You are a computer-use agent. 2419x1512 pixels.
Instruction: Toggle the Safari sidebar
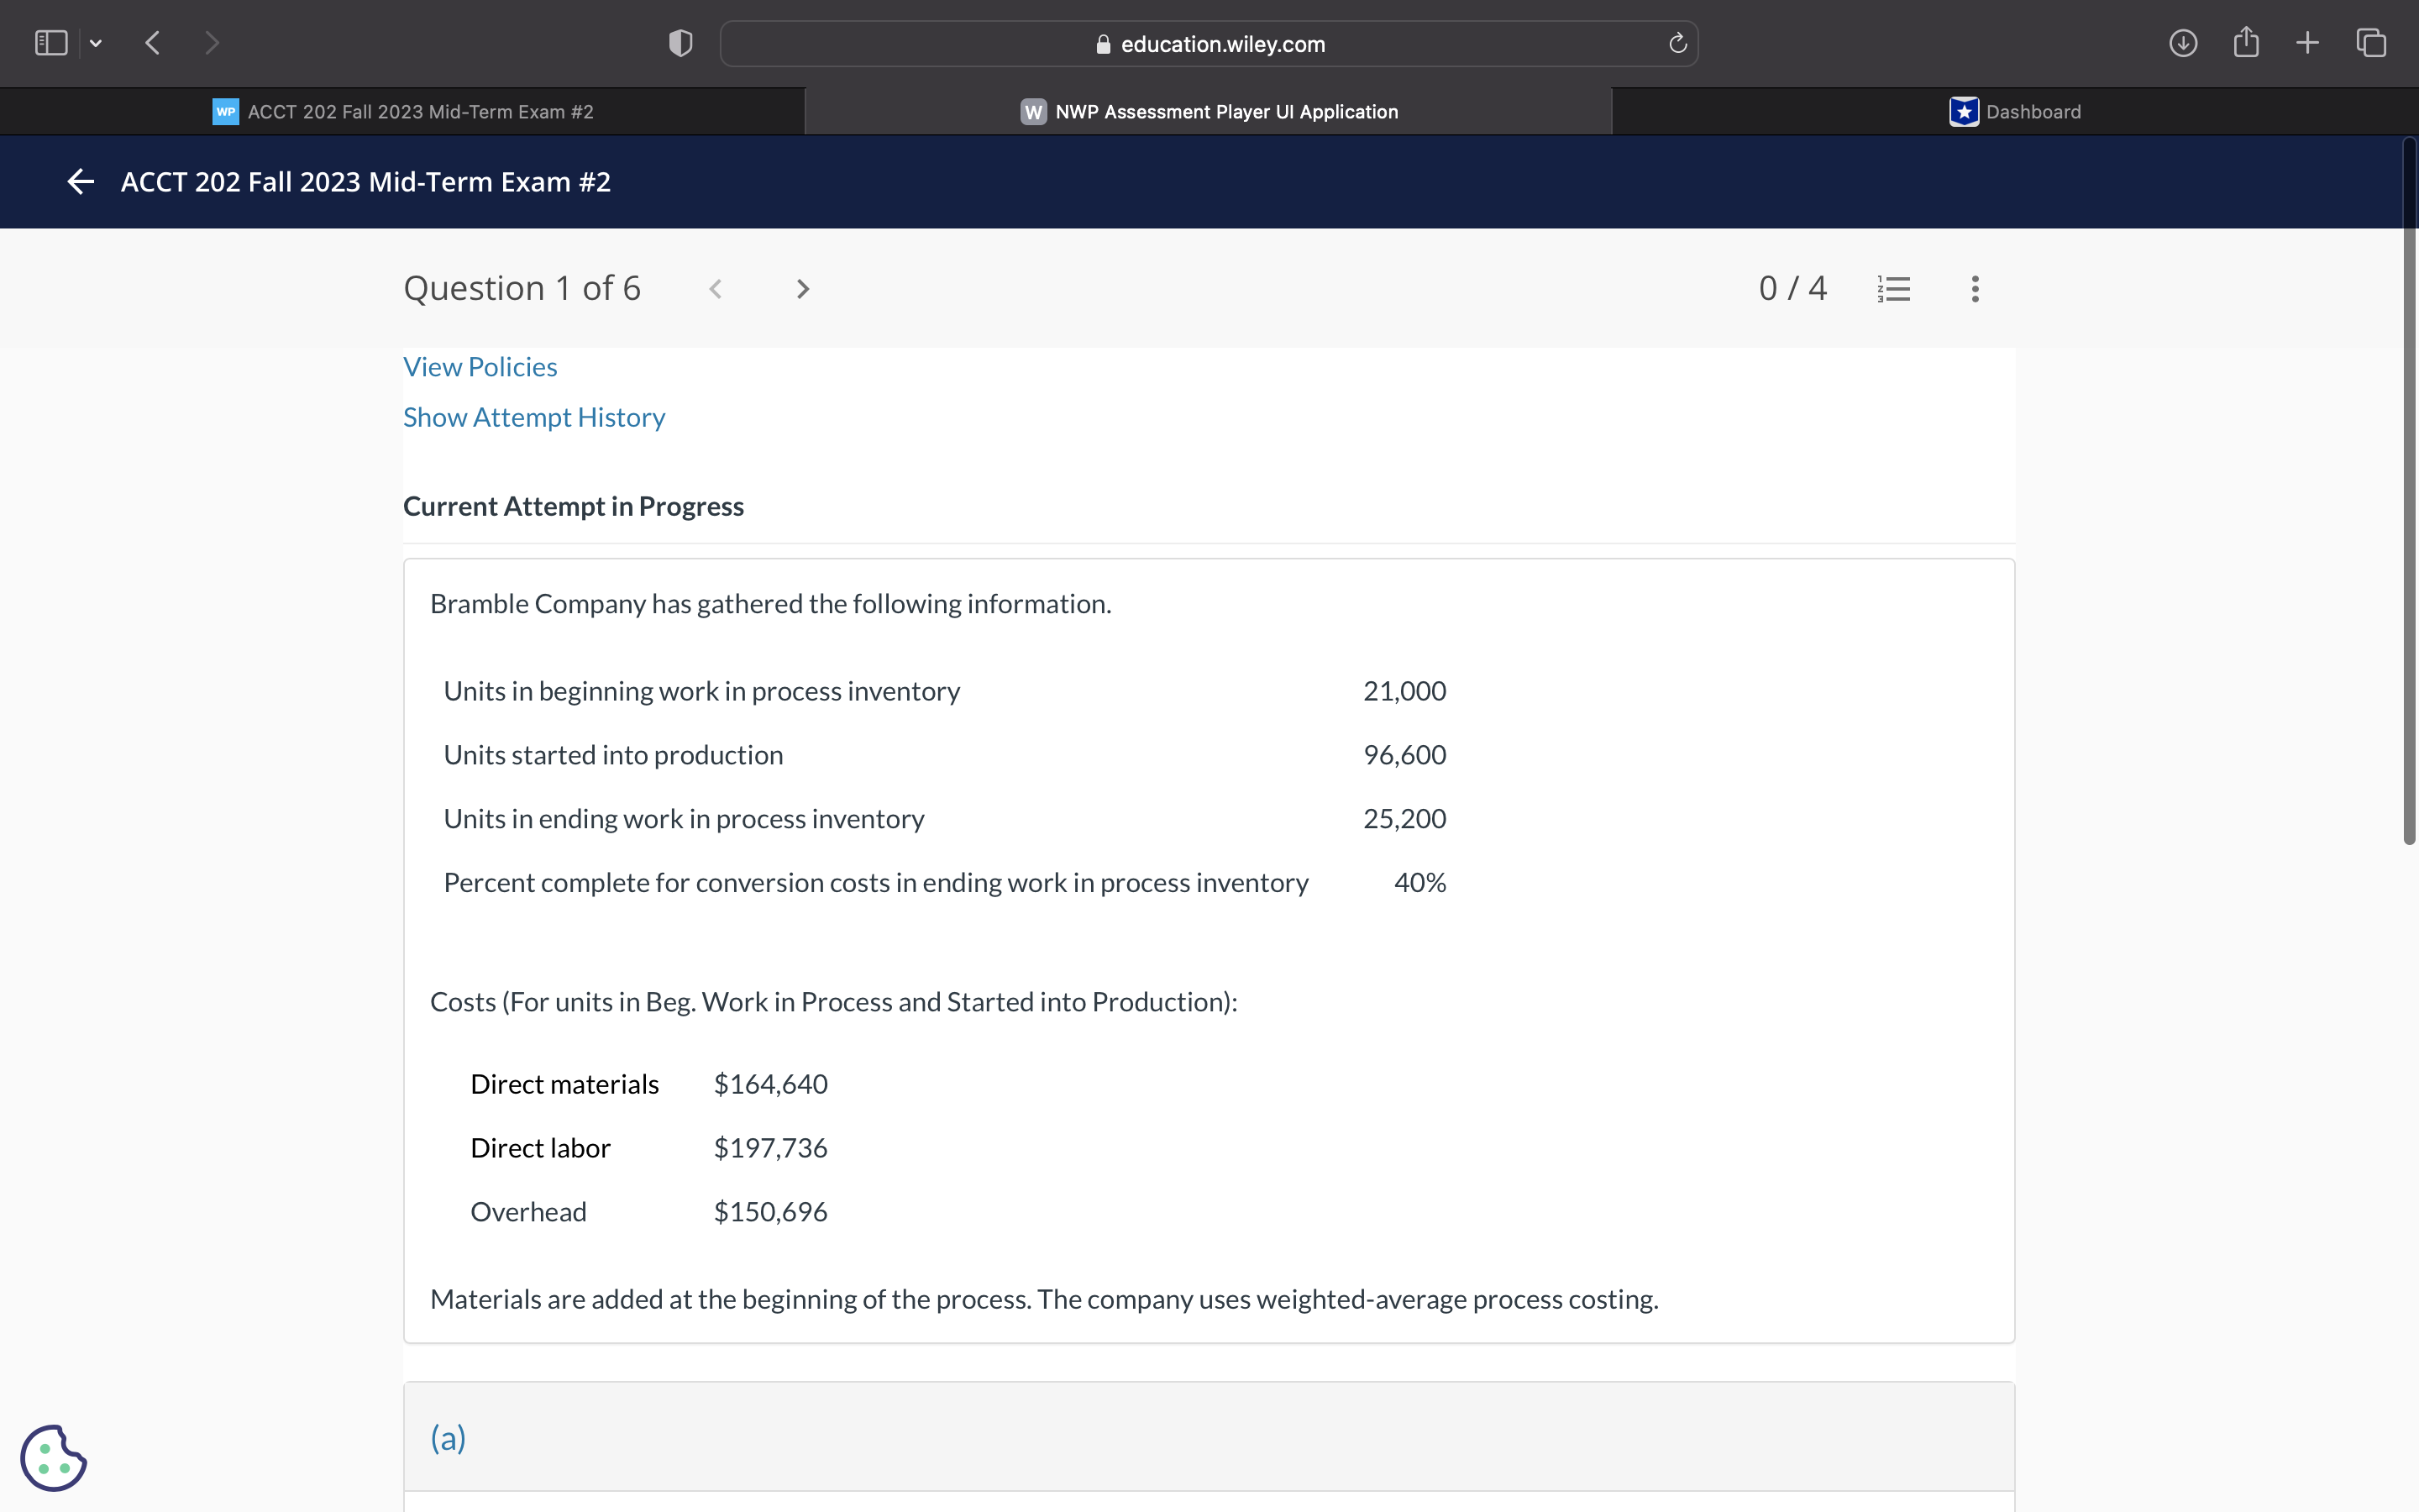(x=51, y=43)
